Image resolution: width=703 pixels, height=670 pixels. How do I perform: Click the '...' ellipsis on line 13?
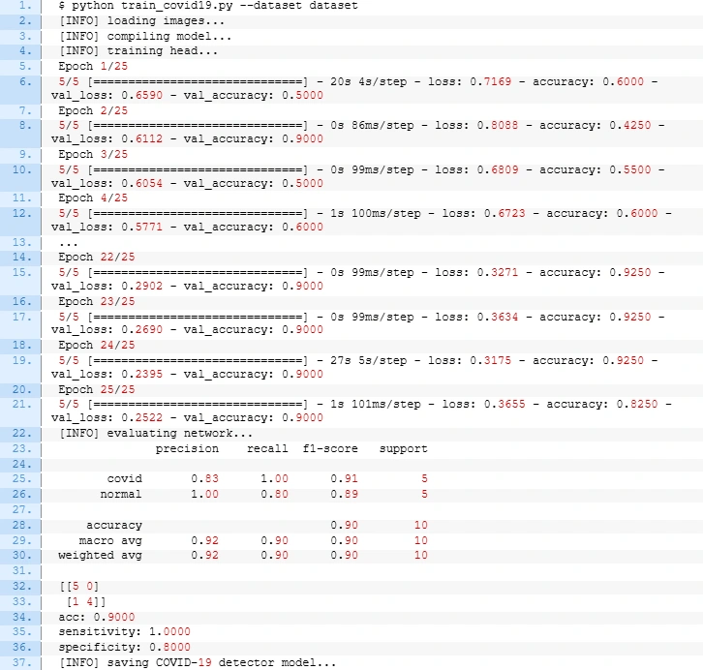point(69,244)
